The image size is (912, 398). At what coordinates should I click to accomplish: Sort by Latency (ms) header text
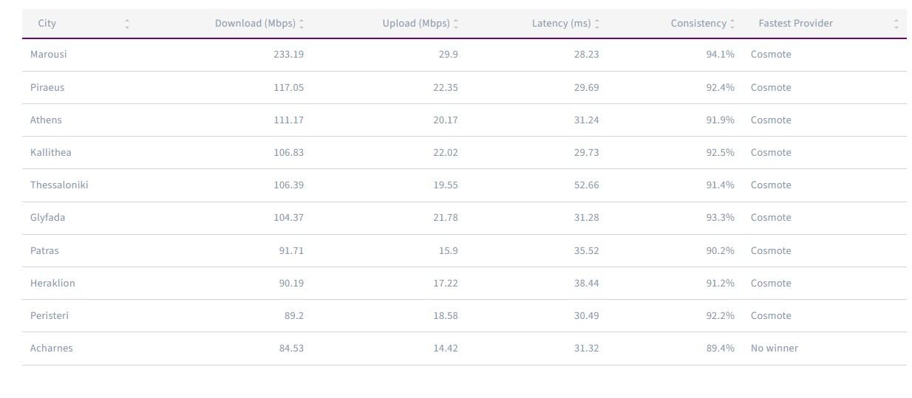[x=561, y=24]
